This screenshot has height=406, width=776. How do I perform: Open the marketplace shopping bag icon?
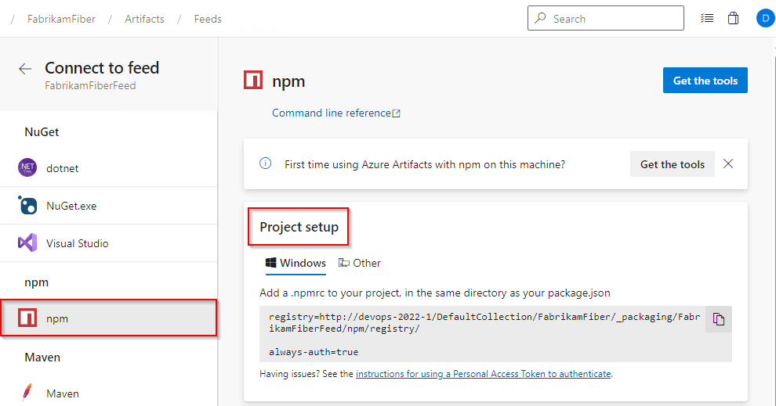(733, 19)
